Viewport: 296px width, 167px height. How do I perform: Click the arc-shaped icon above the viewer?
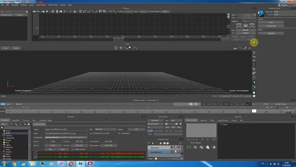135,48
